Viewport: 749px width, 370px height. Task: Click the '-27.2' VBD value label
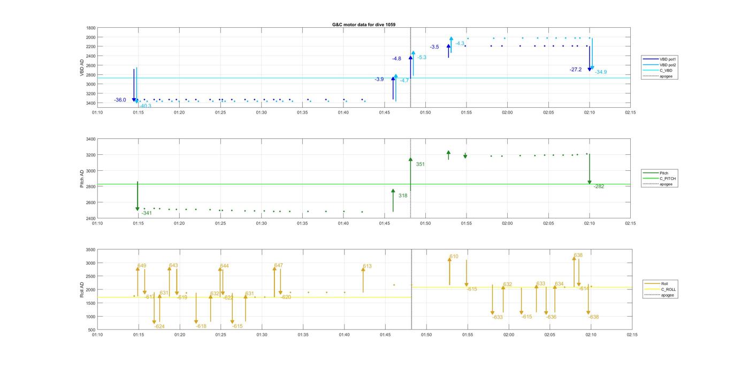[x=576, y=69]
